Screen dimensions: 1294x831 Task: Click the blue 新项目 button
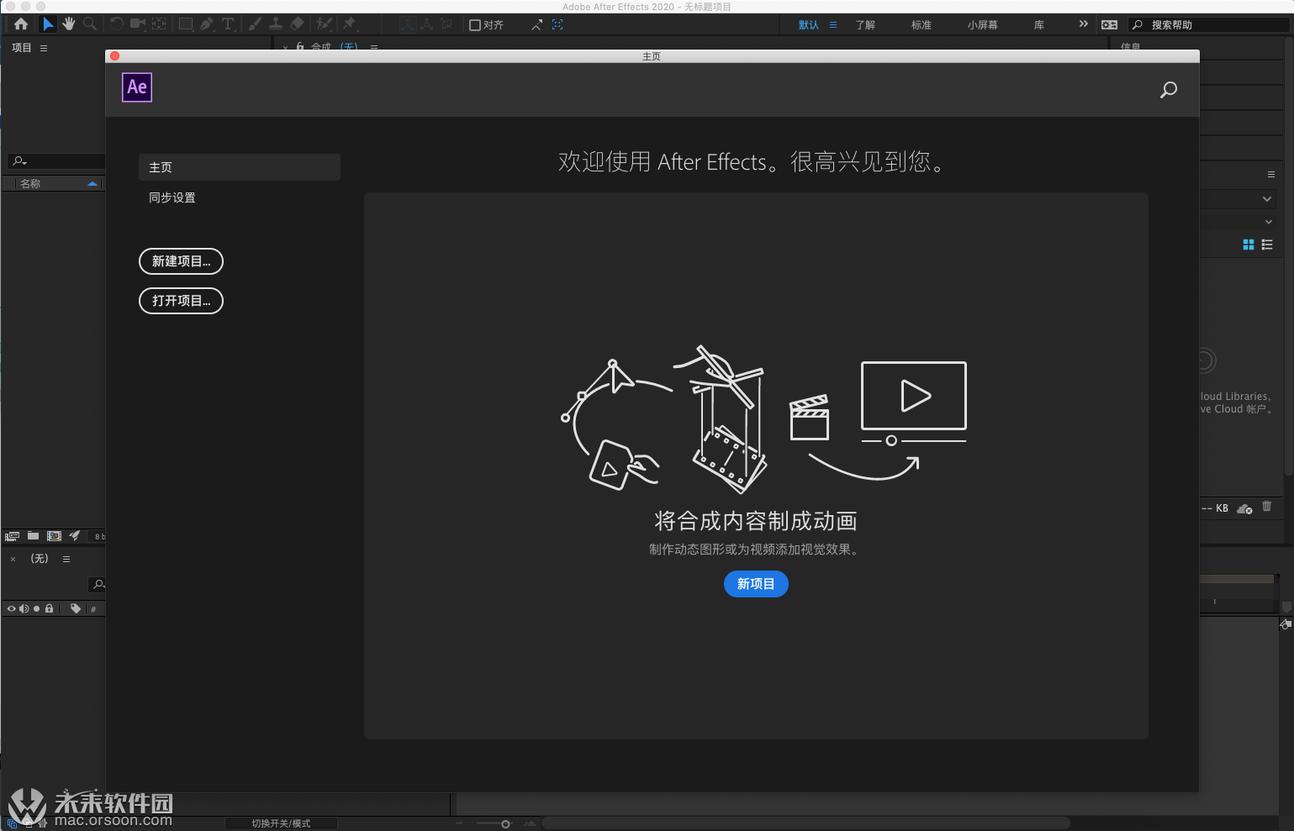[756, 584]
